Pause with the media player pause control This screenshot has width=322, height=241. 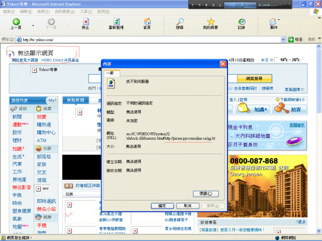point(199,5)
